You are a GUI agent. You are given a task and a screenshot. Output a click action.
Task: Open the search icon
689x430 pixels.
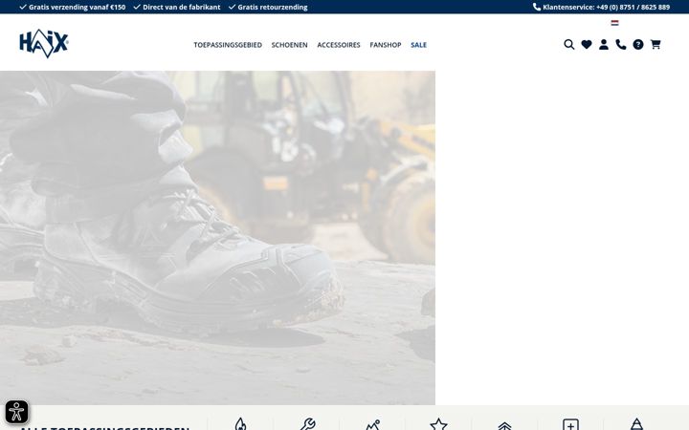[x=569, y=44]
